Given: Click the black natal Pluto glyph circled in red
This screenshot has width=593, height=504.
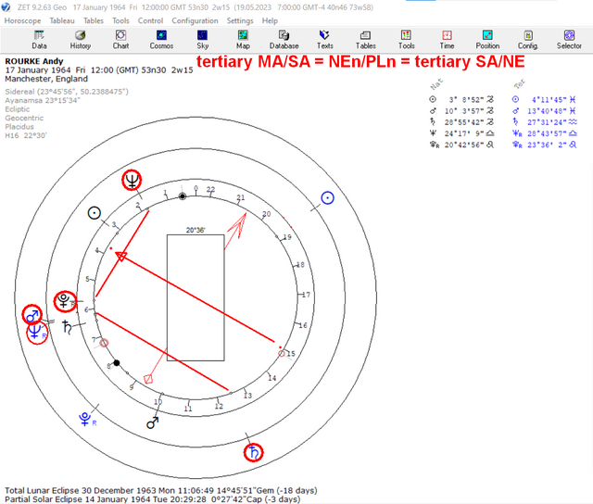Looking at the screenshot, I should click(x=65, y=301).
